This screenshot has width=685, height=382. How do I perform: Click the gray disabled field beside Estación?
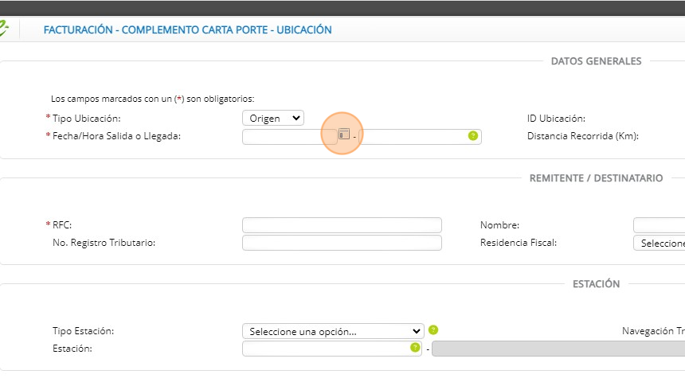[558, 349]
